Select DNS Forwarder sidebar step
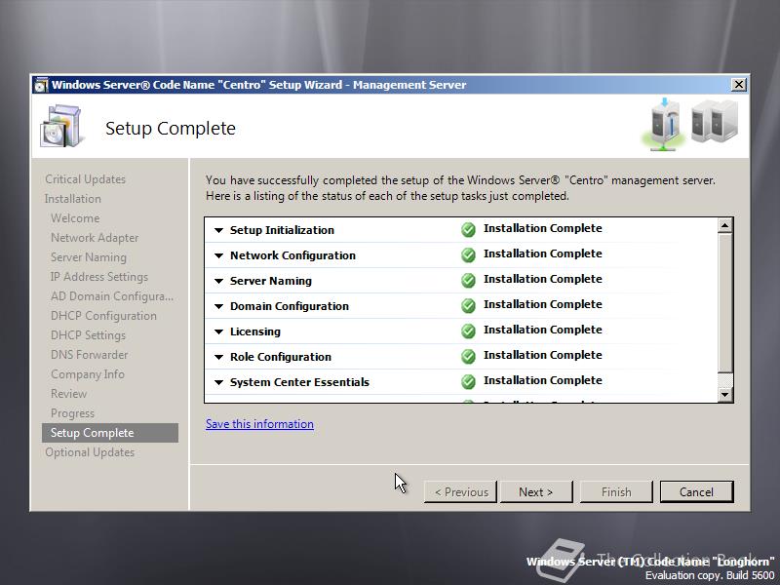This screenshot has width=780, height=585. (89, 355)
